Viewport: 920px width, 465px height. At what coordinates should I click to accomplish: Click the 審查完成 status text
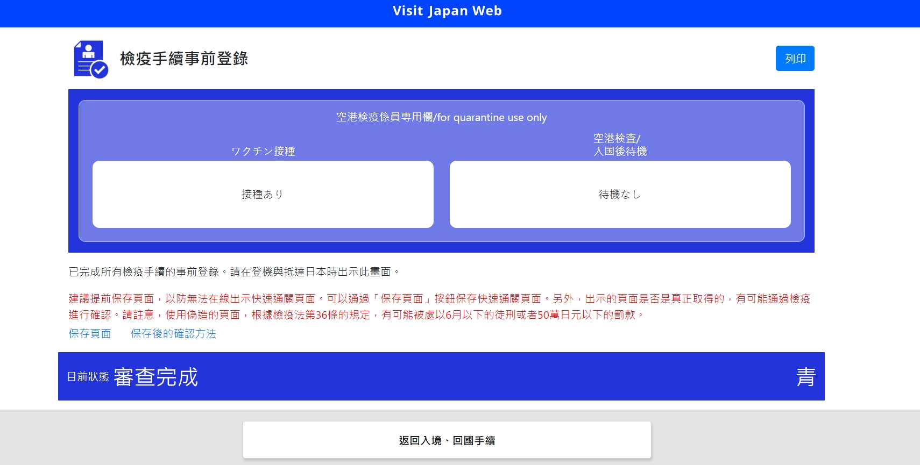point(155,377)
